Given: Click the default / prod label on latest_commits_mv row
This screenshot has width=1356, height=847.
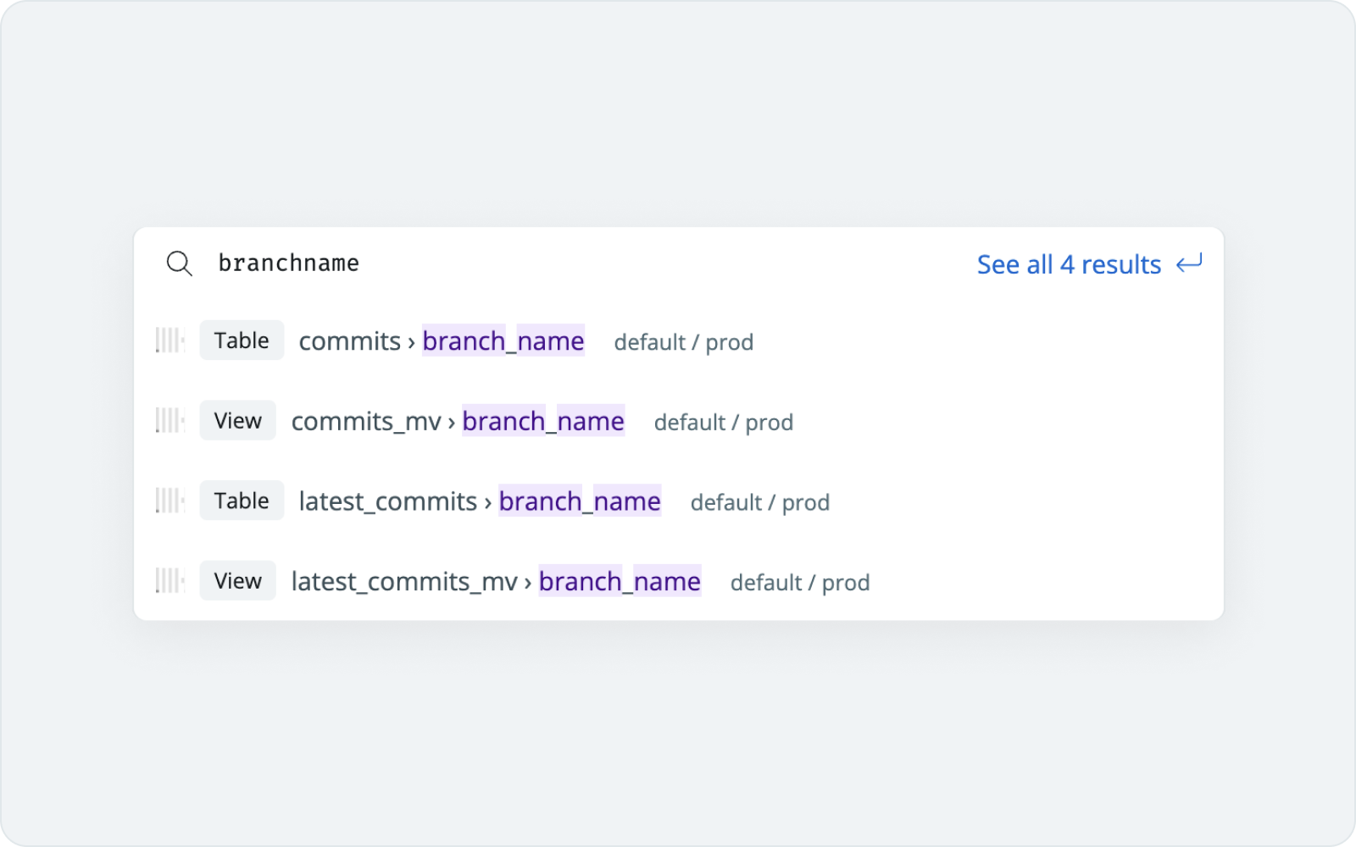Looking at the screenshot, I should 800,582.
